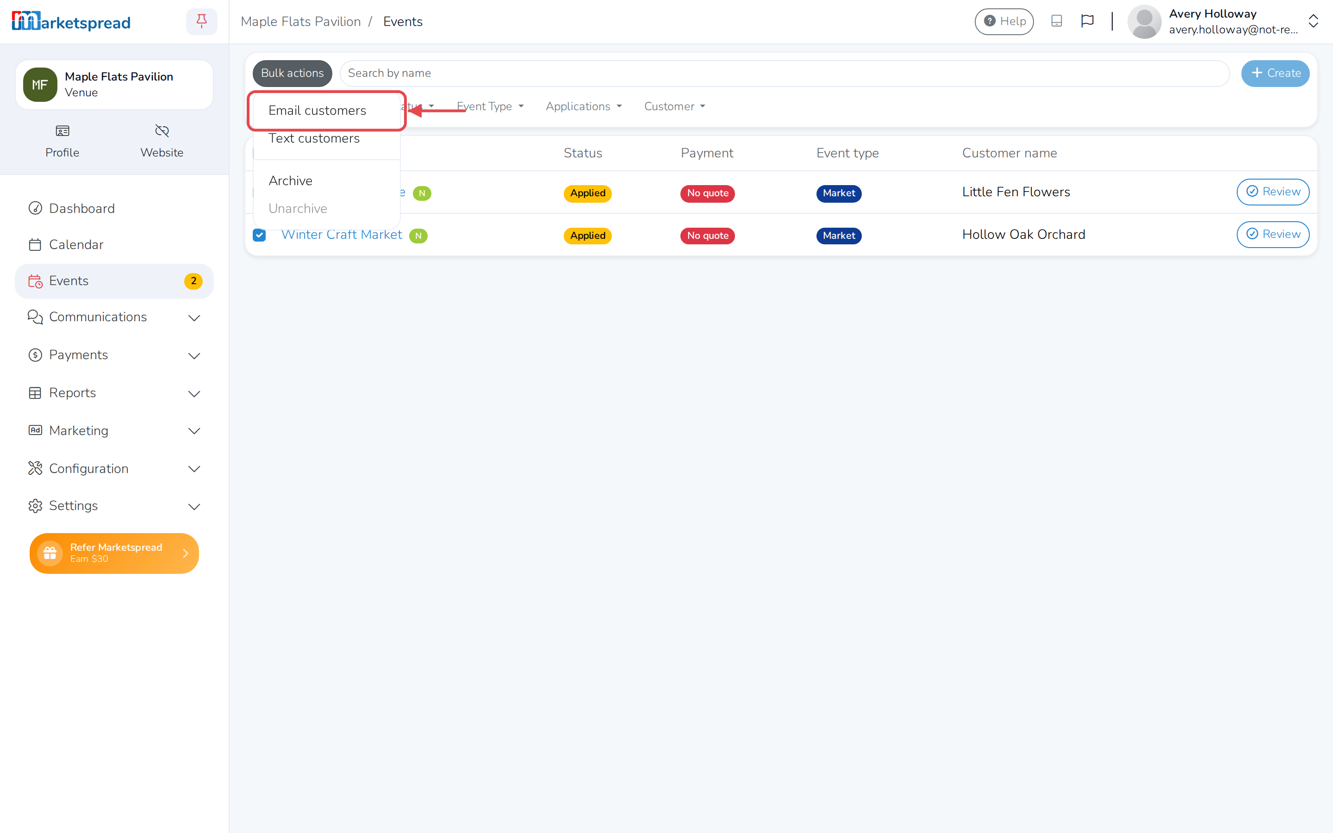Screen dimensions: 1333x833
Task: Expand the Reports sidebar section
Action: coord(114,393)
